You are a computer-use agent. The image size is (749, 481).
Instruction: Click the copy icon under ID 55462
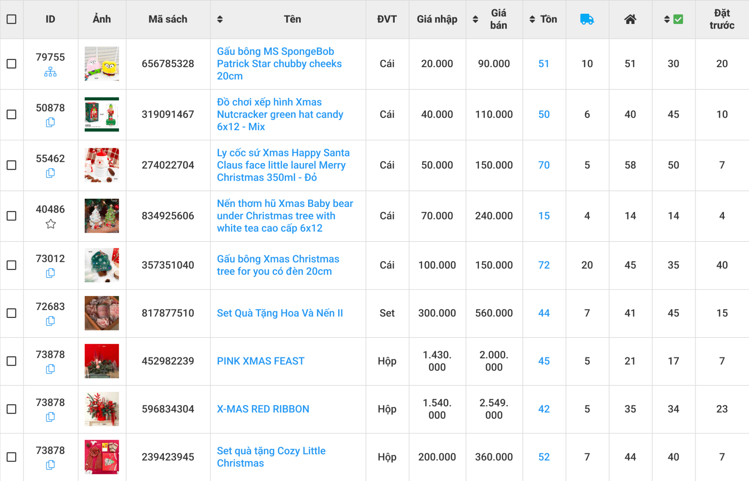coord(50,173)
